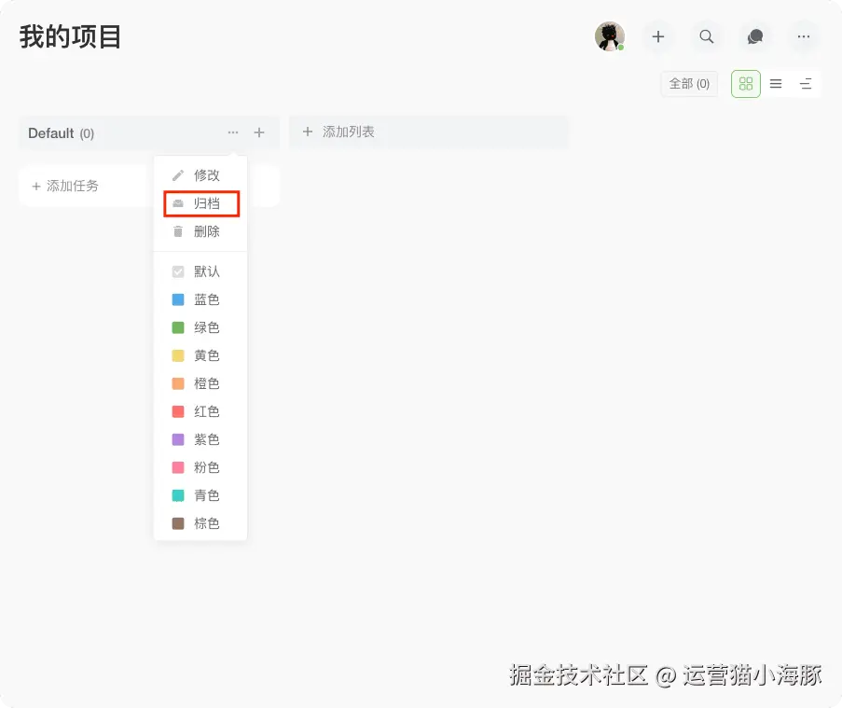The width and height of the screenshot is (842, 708).
Task: Open Default list ellipsis menu
Action: [x=233, y=132]
